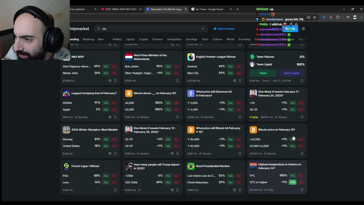Open the Politics category
The width and height of the screenshot is (364, 205).
click(x=117, y=39)
